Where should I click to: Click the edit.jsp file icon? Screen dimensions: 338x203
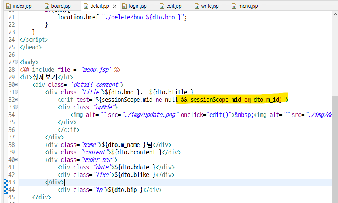162,6
